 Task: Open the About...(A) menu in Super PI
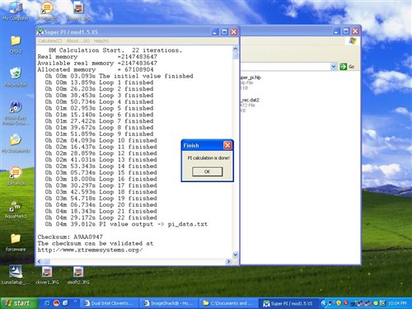78,41
